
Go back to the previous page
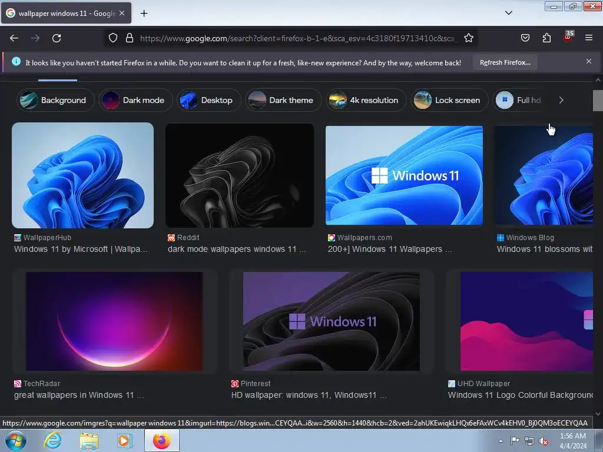tap(14, 38)
